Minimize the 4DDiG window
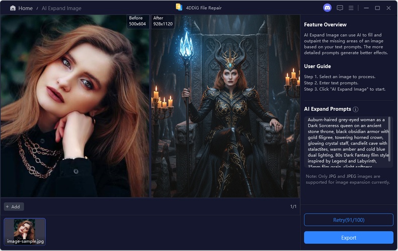 (x=366, y=8)
